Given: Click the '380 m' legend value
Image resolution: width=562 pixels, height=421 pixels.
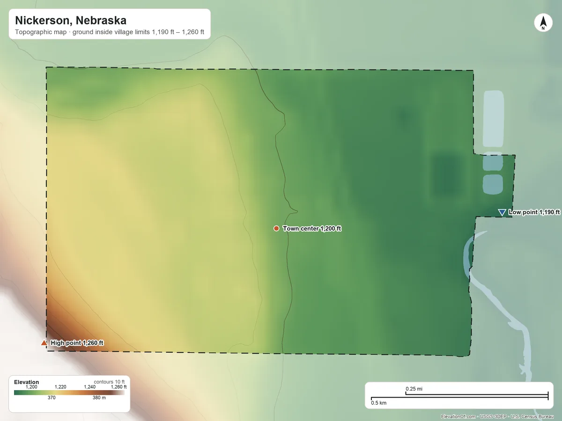Looking at the screenshot, I should point(99,398).
